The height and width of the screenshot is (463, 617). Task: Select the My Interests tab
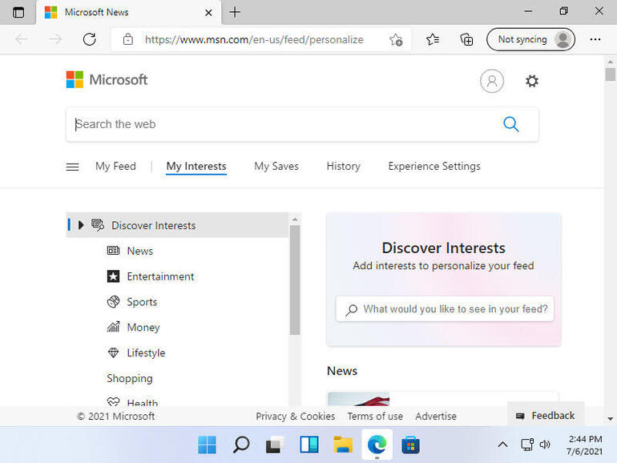[196, 167]
